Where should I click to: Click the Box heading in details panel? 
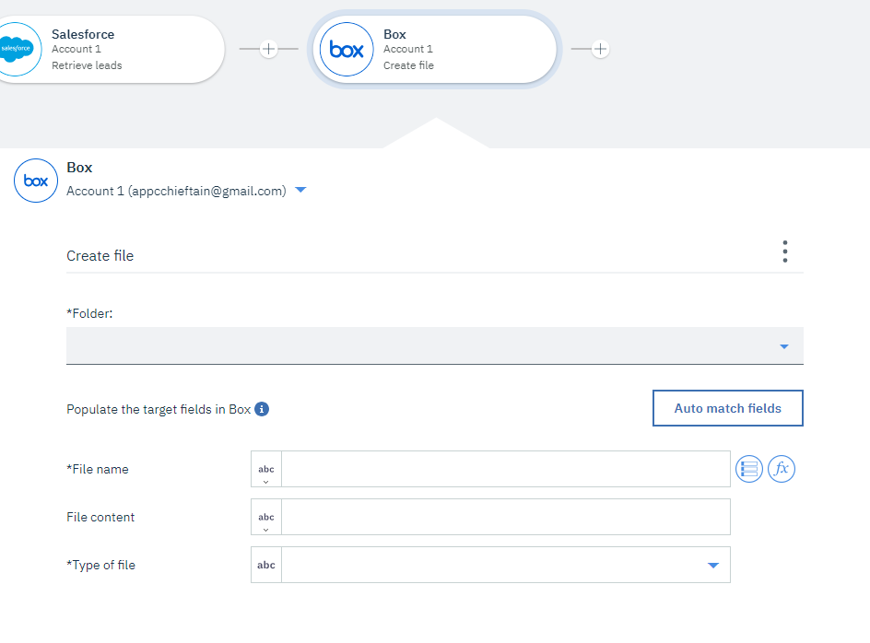point(79,168)
